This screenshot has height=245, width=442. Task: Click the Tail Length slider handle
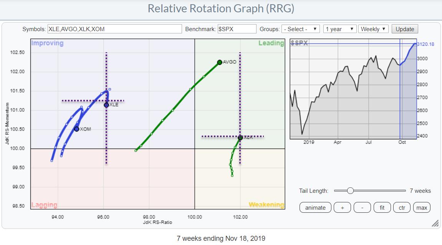click(350, 191)
